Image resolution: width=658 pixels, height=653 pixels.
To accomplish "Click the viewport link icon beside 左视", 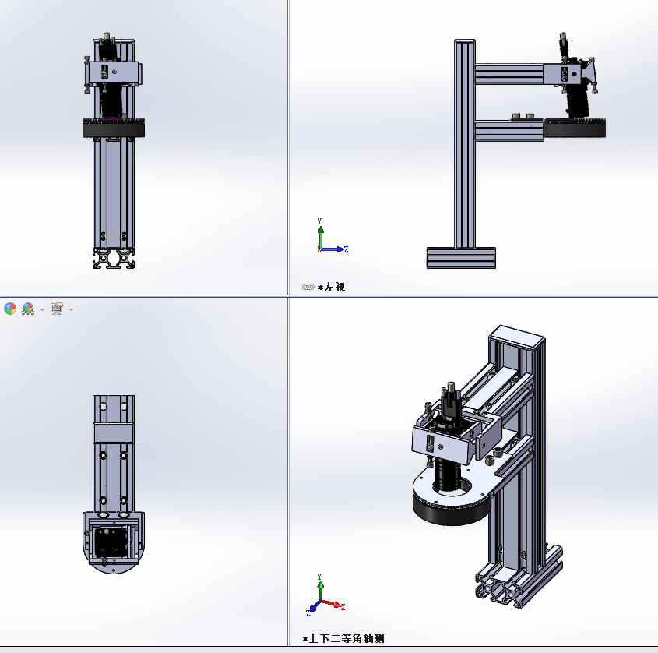I will [x=308, y=287].
